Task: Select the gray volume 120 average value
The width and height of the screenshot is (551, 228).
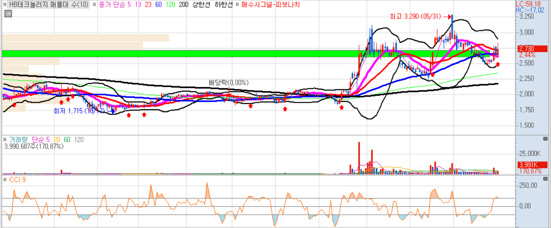Action: coord(79,140)
